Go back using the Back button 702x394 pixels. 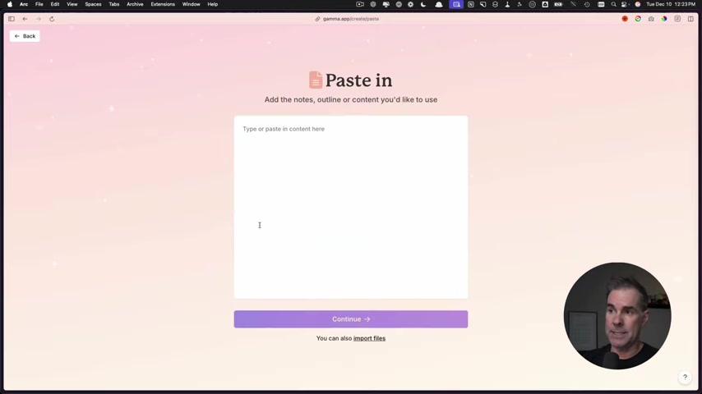click(x=25, y=36)
